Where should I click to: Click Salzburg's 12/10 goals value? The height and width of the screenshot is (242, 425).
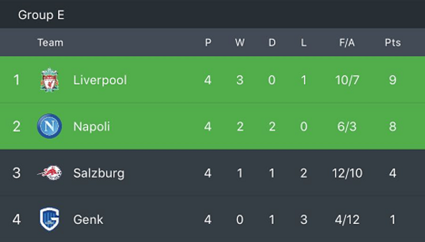(347, 173)
